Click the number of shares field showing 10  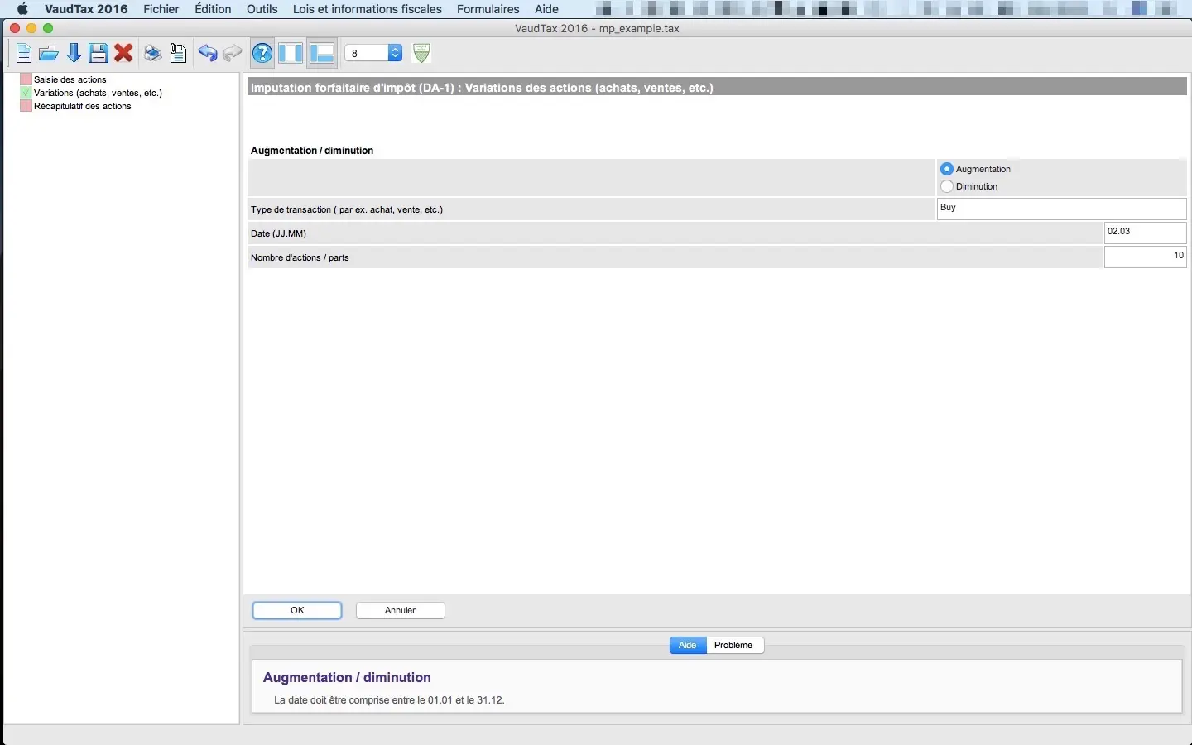click(x=1146, y=257)
